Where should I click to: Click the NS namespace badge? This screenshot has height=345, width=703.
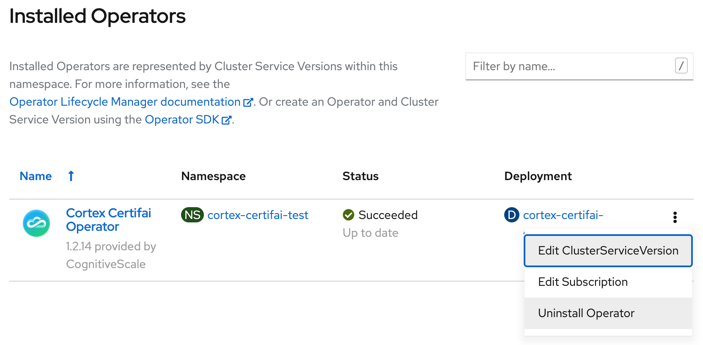click(x=192, y=215)
